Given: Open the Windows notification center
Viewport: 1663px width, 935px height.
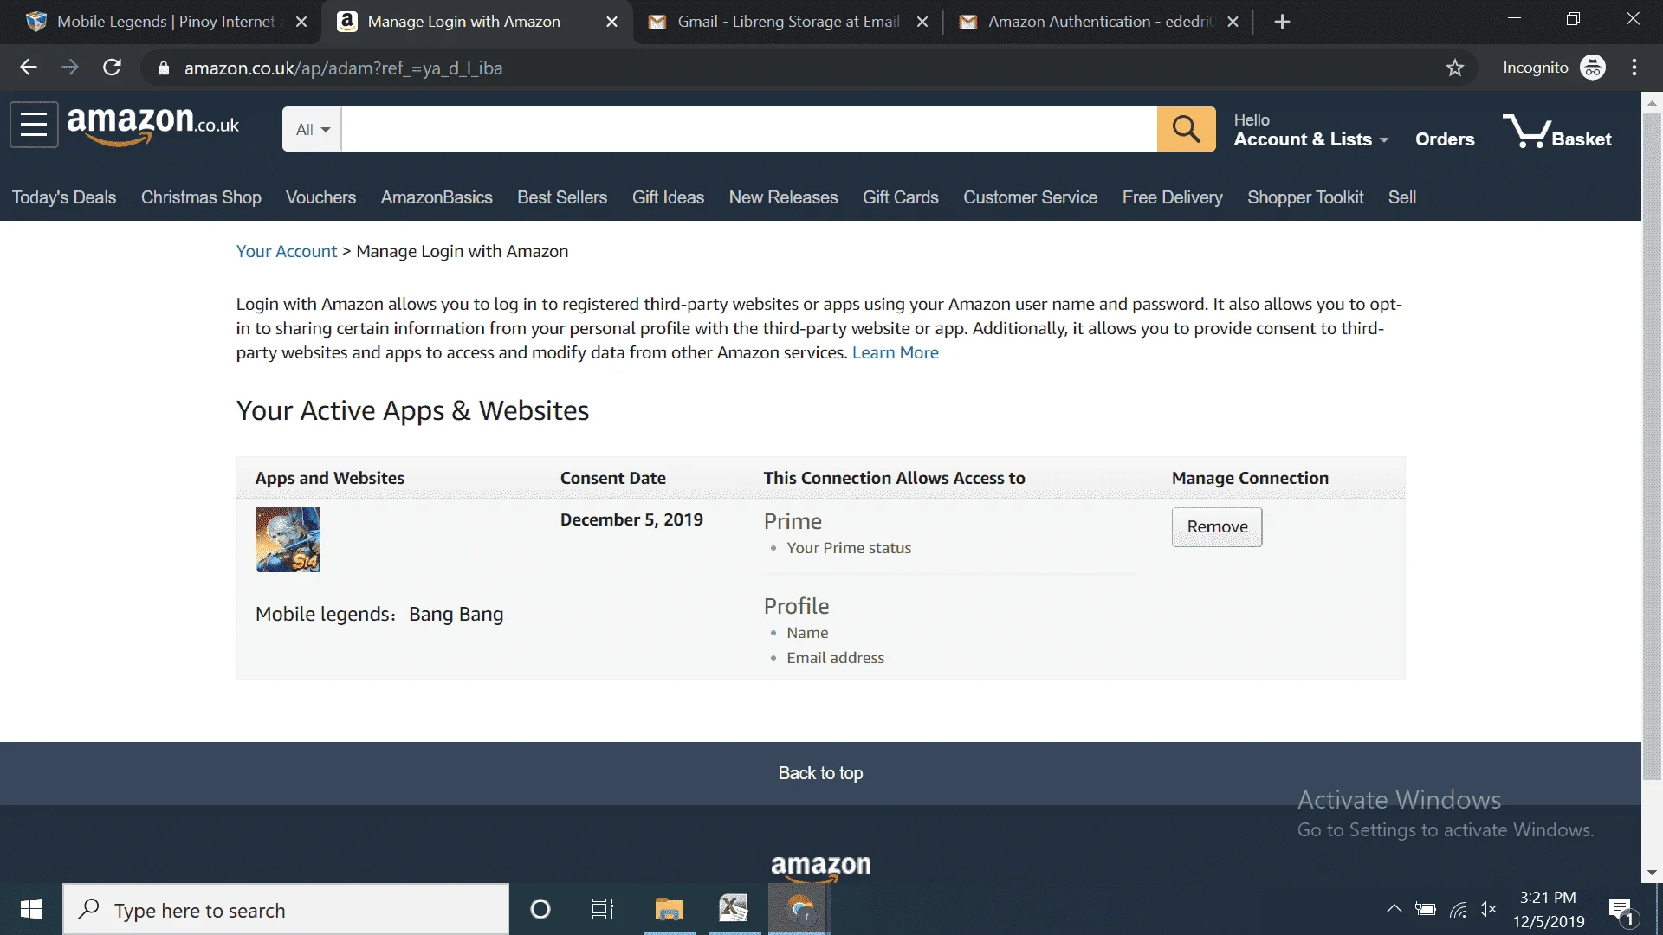Looking at the screenshot, I should coord(1621,910).
